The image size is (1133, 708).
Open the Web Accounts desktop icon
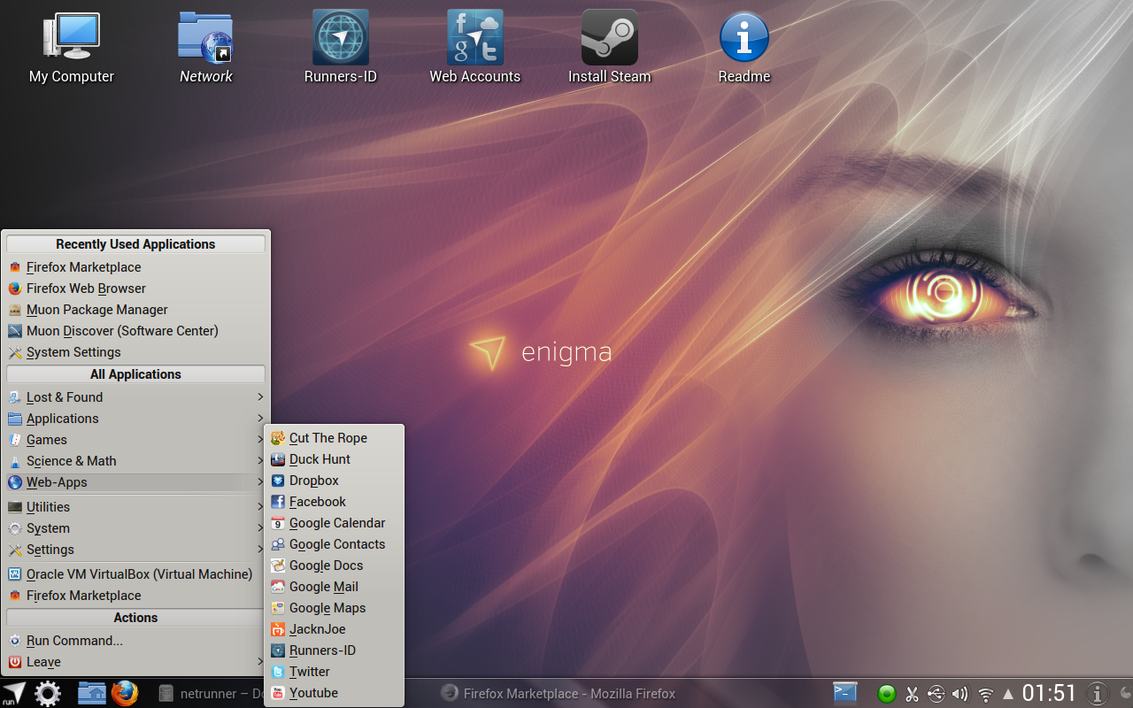tap(475, 48)
